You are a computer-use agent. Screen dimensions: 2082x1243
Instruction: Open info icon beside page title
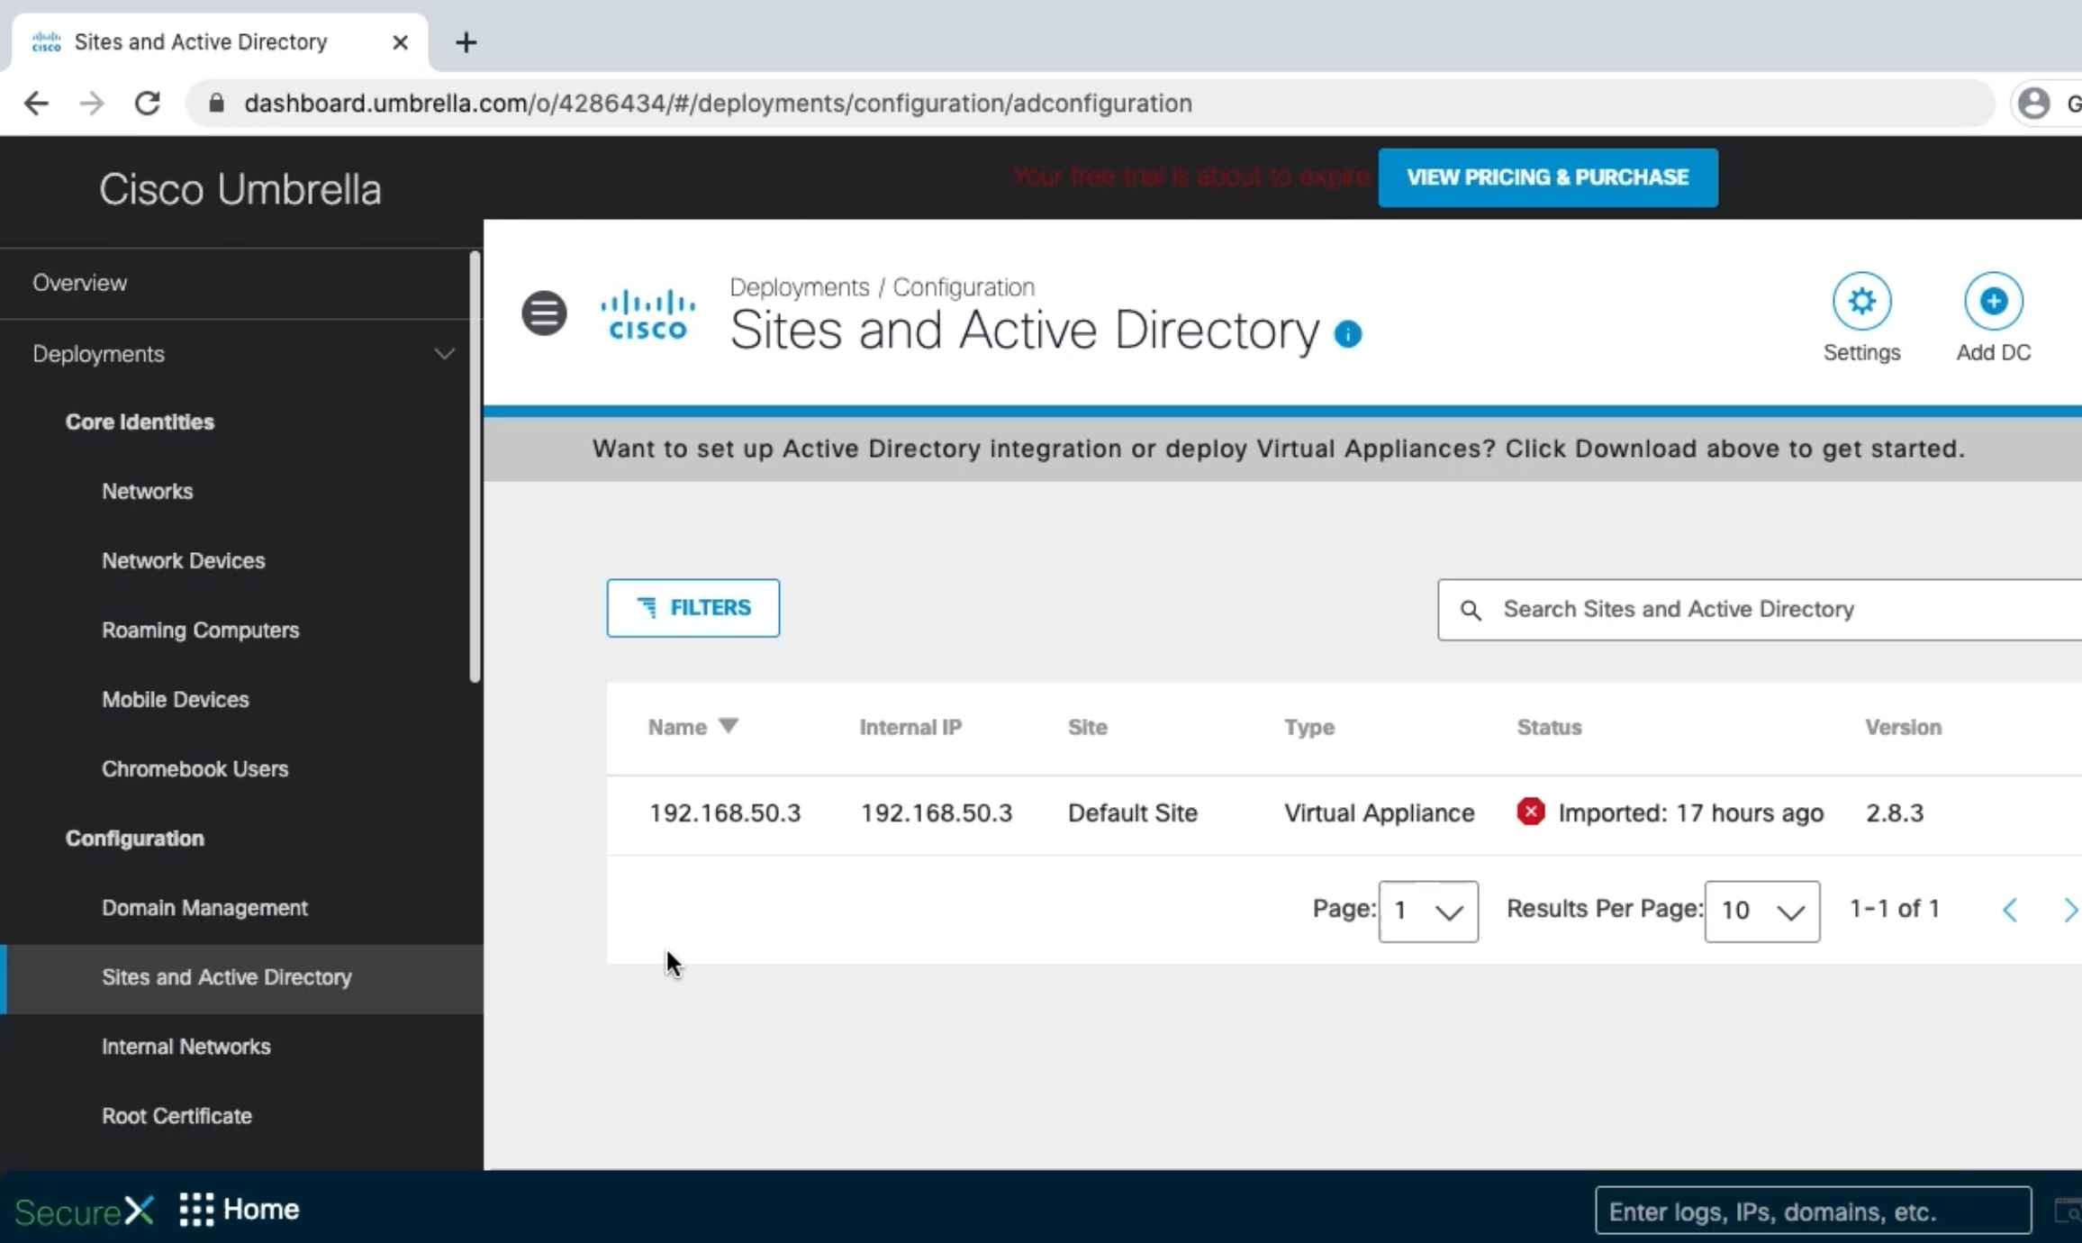point(1347,334)
